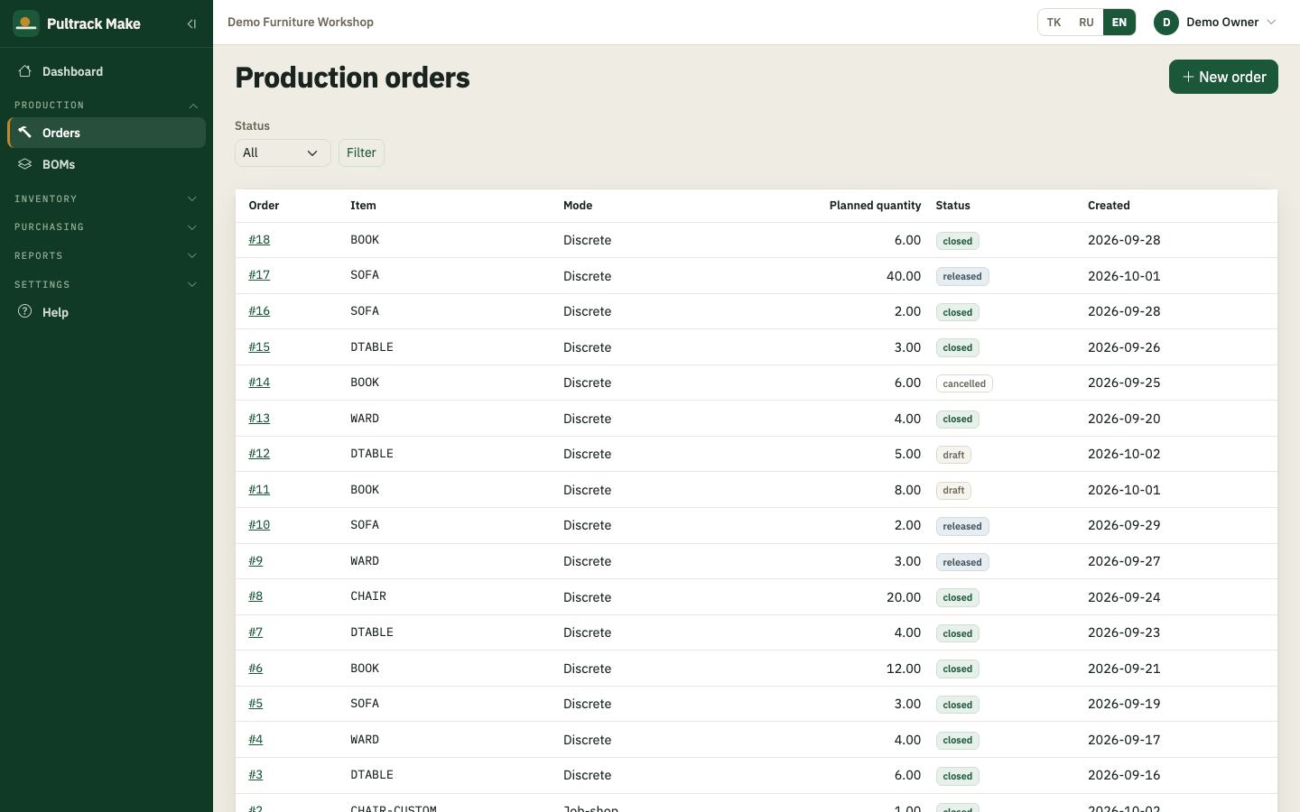Switch language to RU
Image resolution: width=1300 pixels, height=812 pixels.
(1086, 23)
